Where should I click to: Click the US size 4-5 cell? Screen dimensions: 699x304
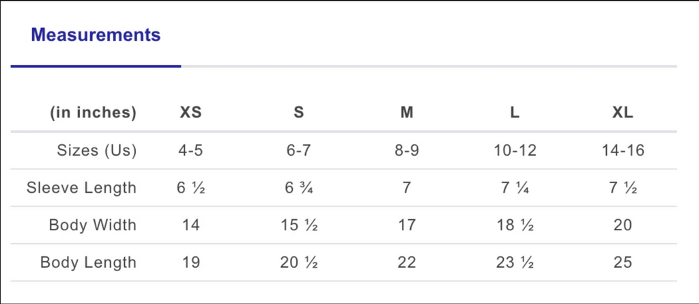click(x=190, y=150)
